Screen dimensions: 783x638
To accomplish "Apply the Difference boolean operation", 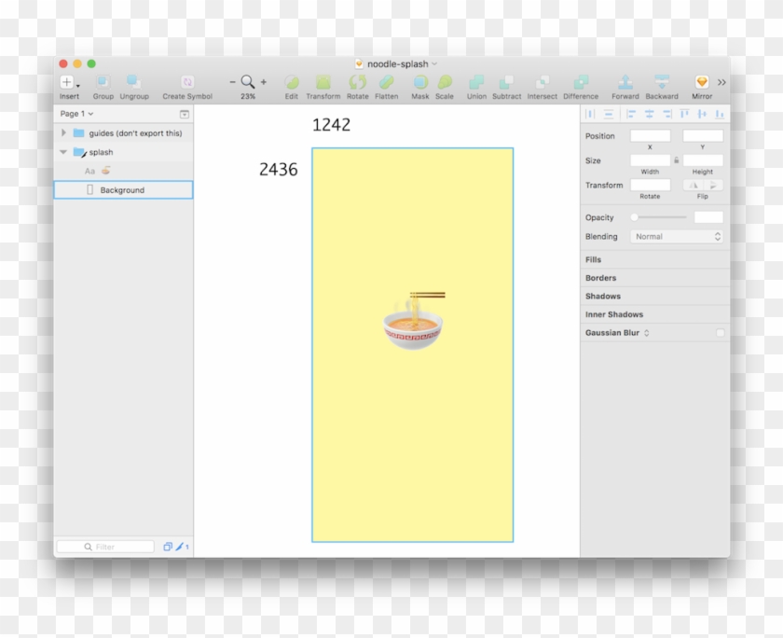I will pos(581,82).
